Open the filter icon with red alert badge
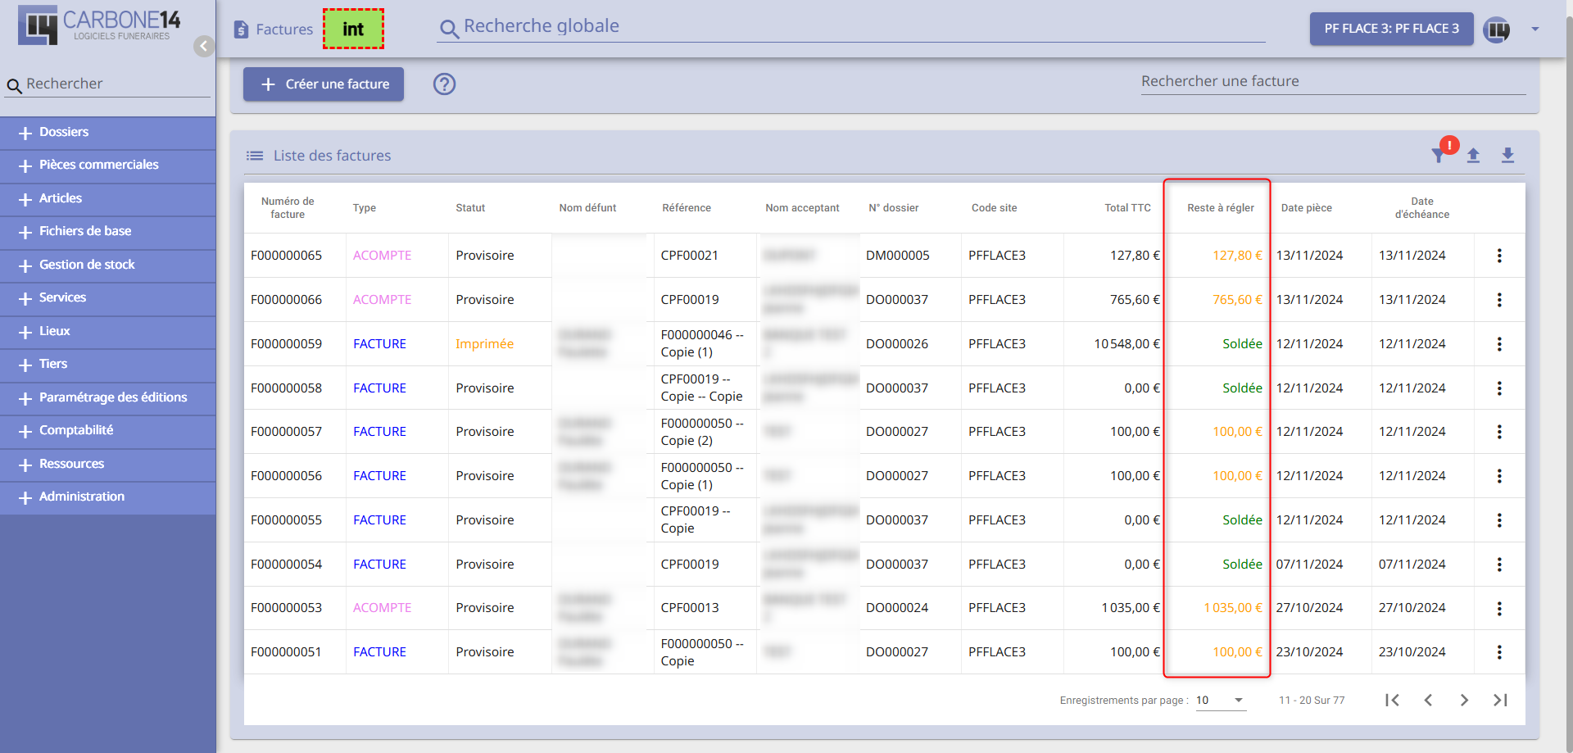The height and width of the screenshot is (753, 1573). point(1439,154)
